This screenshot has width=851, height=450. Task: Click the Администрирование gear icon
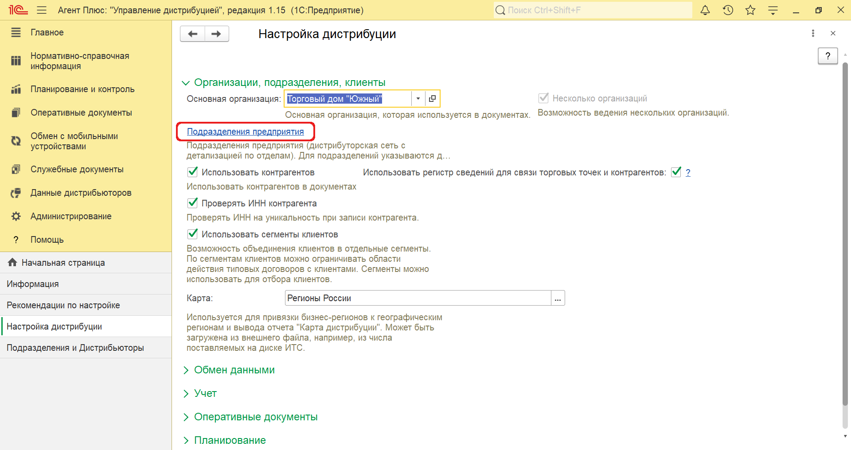click(x=16, y=216)
